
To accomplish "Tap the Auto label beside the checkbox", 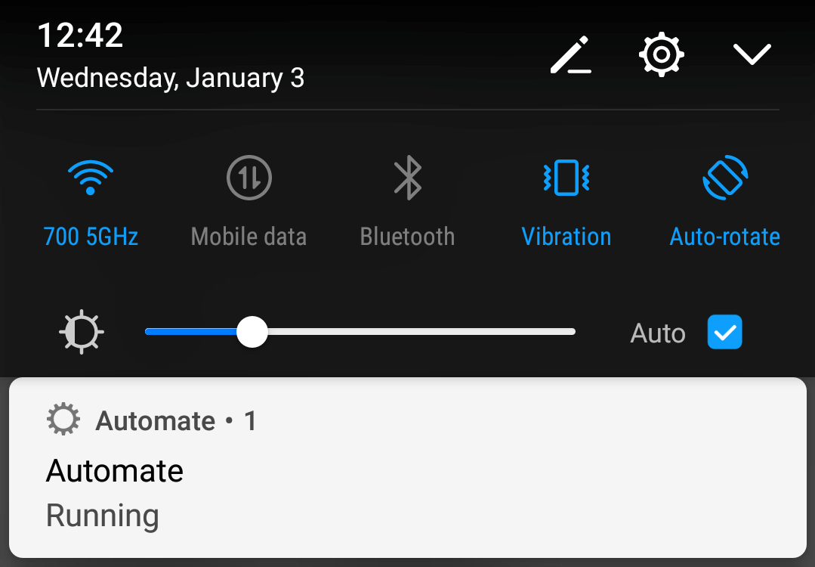I will 658,333.
